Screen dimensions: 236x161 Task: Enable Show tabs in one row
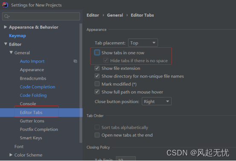tap(97, 52)
